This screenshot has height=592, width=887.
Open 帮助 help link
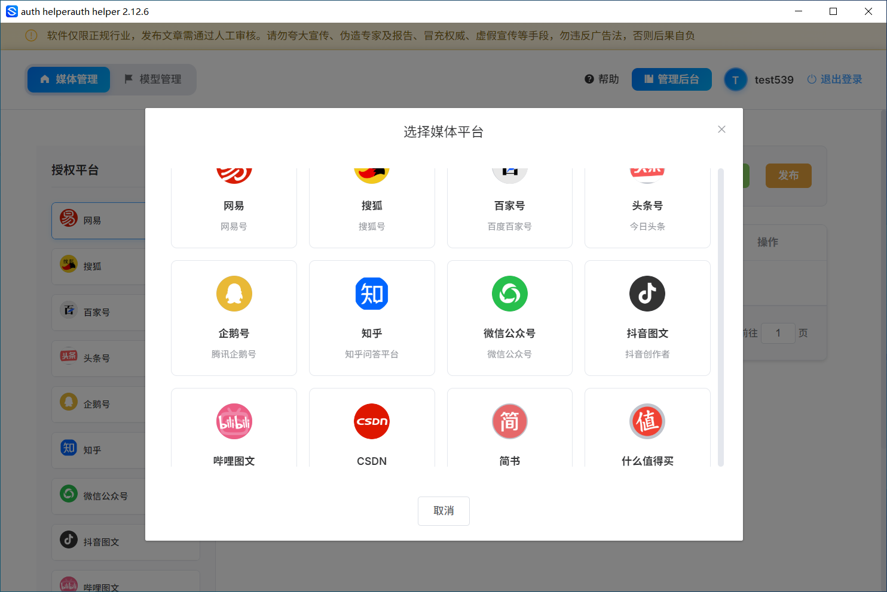[x=601, y=79]
